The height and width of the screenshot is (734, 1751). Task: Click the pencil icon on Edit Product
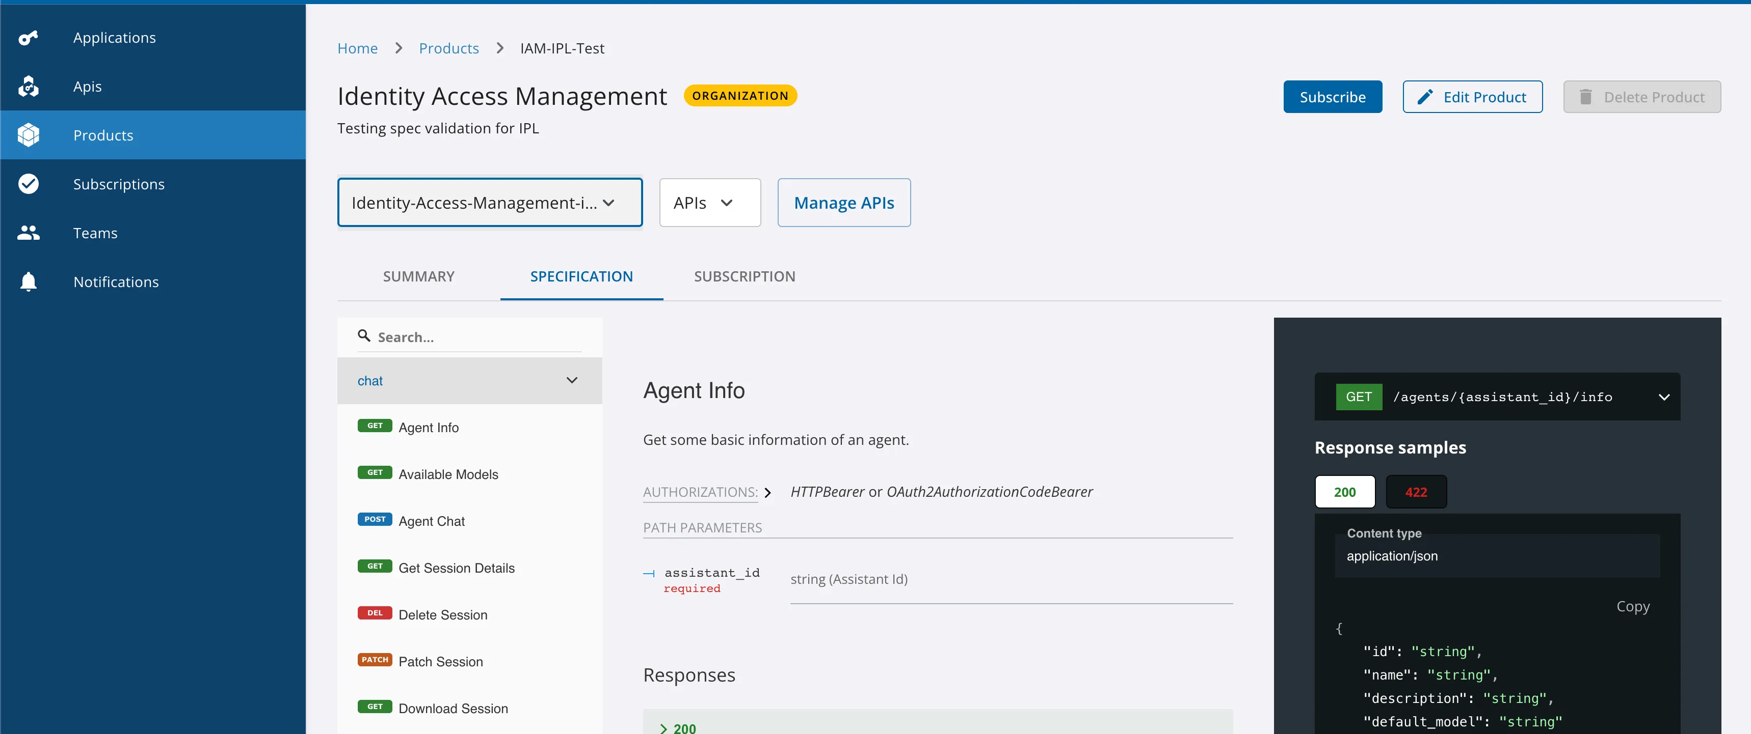coord(1425,97)
